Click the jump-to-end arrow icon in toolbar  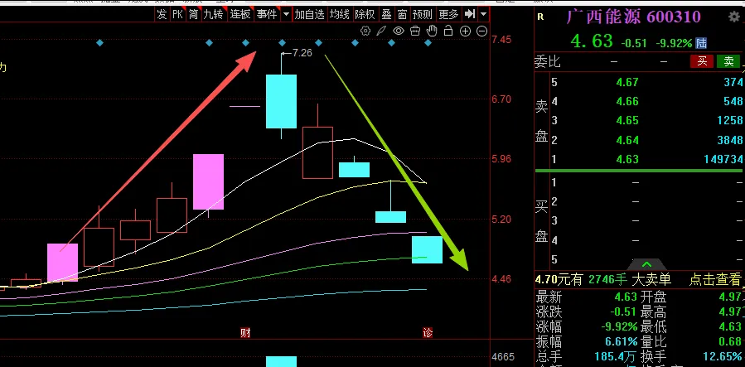coord(469,14)
